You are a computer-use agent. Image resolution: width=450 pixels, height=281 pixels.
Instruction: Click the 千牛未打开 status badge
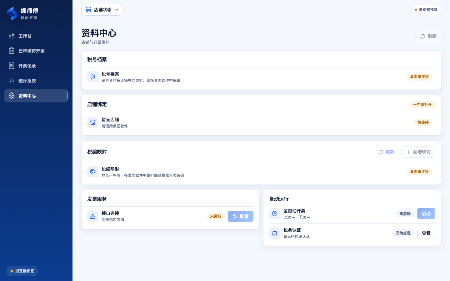422,105
